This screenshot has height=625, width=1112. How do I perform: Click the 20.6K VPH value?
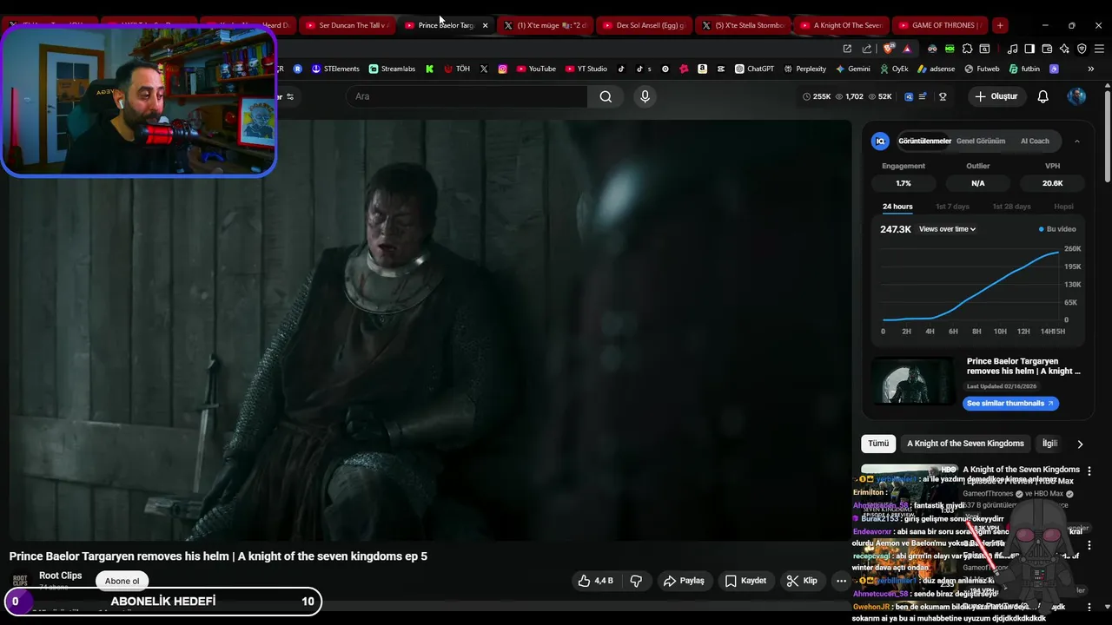(x=1052, y=183)
